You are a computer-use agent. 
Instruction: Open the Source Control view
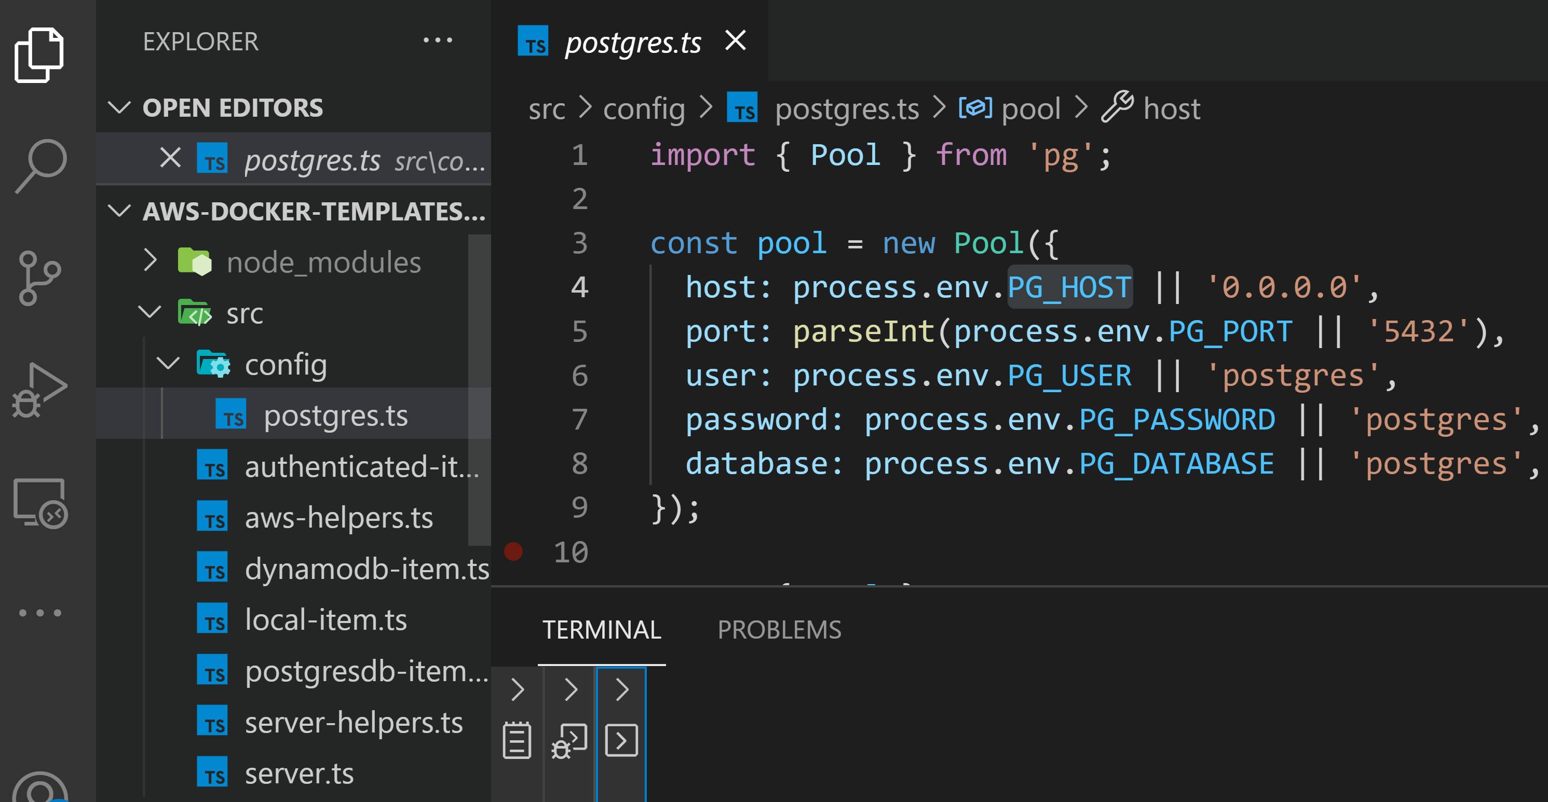39,279
